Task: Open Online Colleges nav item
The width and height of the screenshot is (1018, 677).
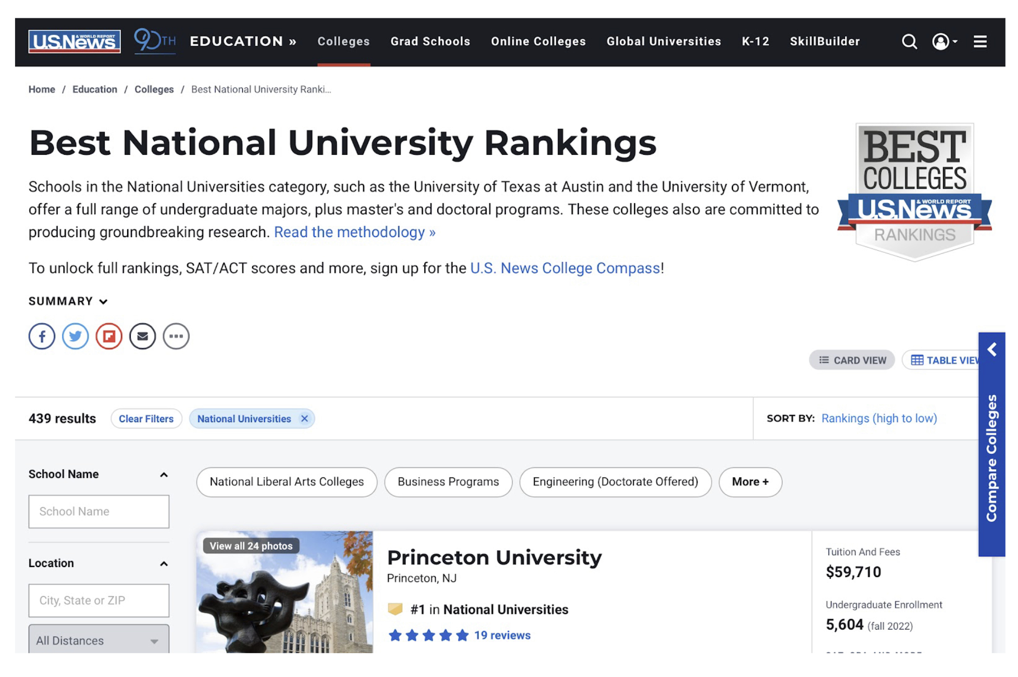Action: click(x=538, y=42)
